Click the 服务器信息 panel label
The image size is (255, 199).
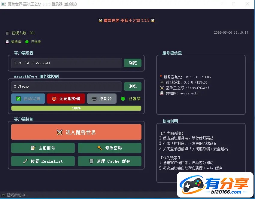pos(172,53)
